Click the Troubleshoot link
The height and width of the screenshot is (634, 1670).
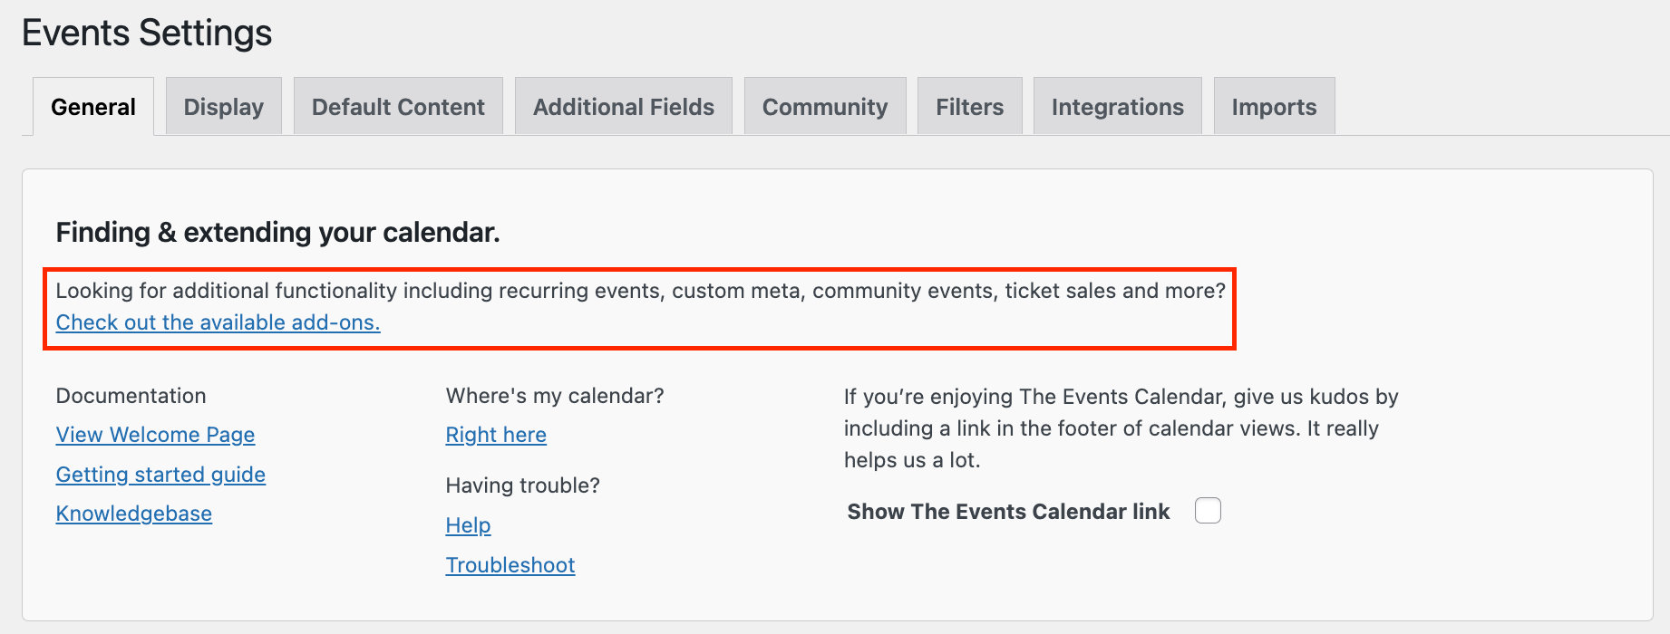coord(510,565)
